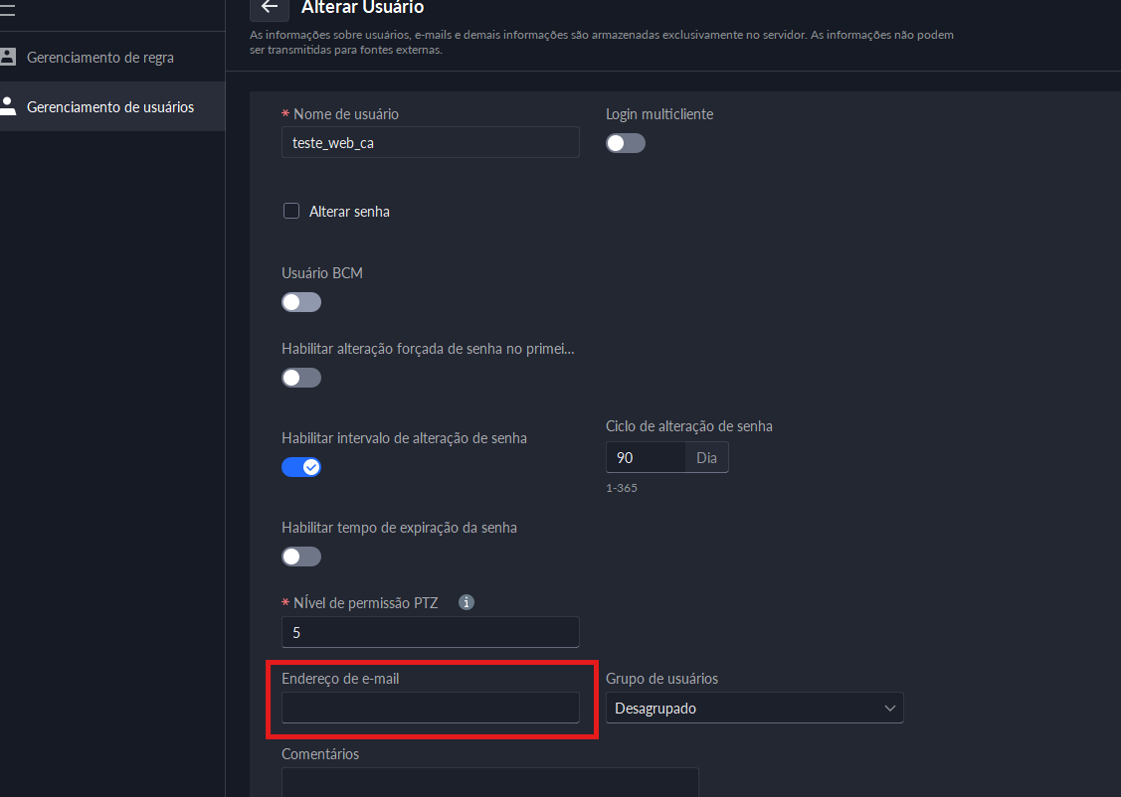
Task: Click the badge icon for Gerenciamento de regra
Action: 8,57
